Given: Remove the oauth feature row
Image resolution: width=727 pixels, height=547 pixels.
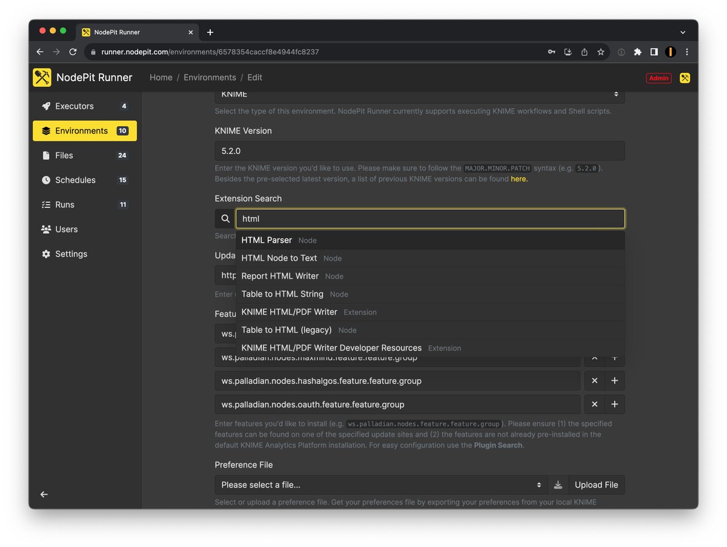Looking at the screenshot, I should [594, 404].
